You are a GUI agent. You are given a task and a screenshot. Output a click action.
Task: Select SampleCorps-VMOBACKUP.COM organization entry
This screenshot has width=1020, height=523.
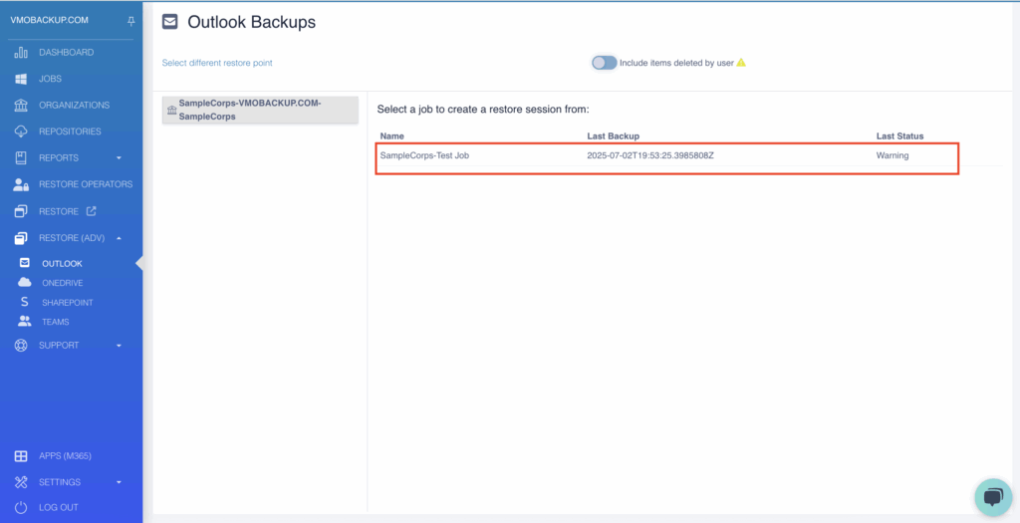[x=260, y=110]
